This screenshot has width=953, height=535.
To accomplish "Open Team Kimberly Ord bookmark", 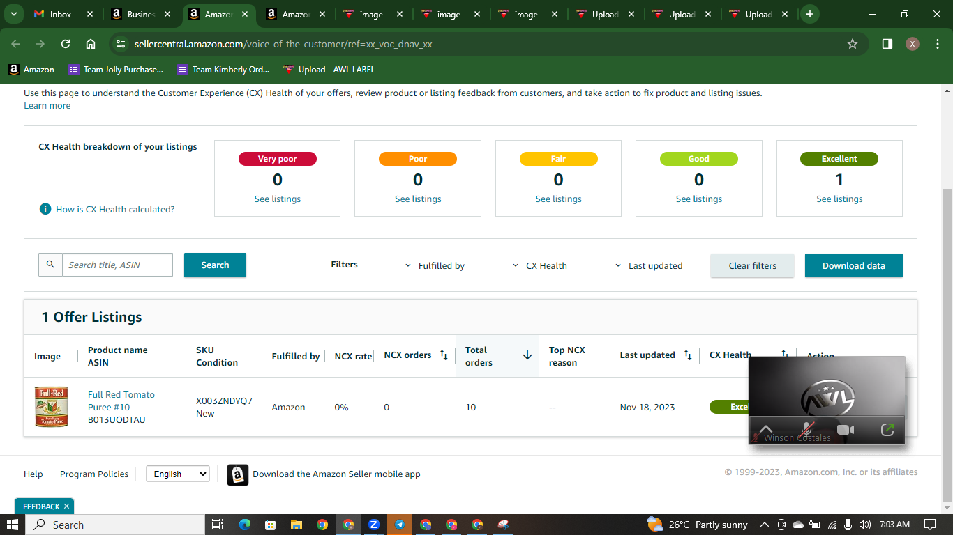I will (224, 69).
